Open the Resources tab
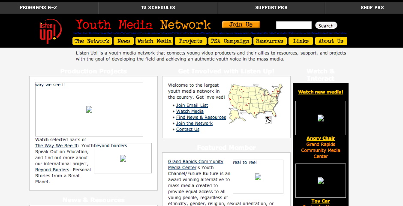Viewport: 403px width, 206px height. tap(270, 41)
